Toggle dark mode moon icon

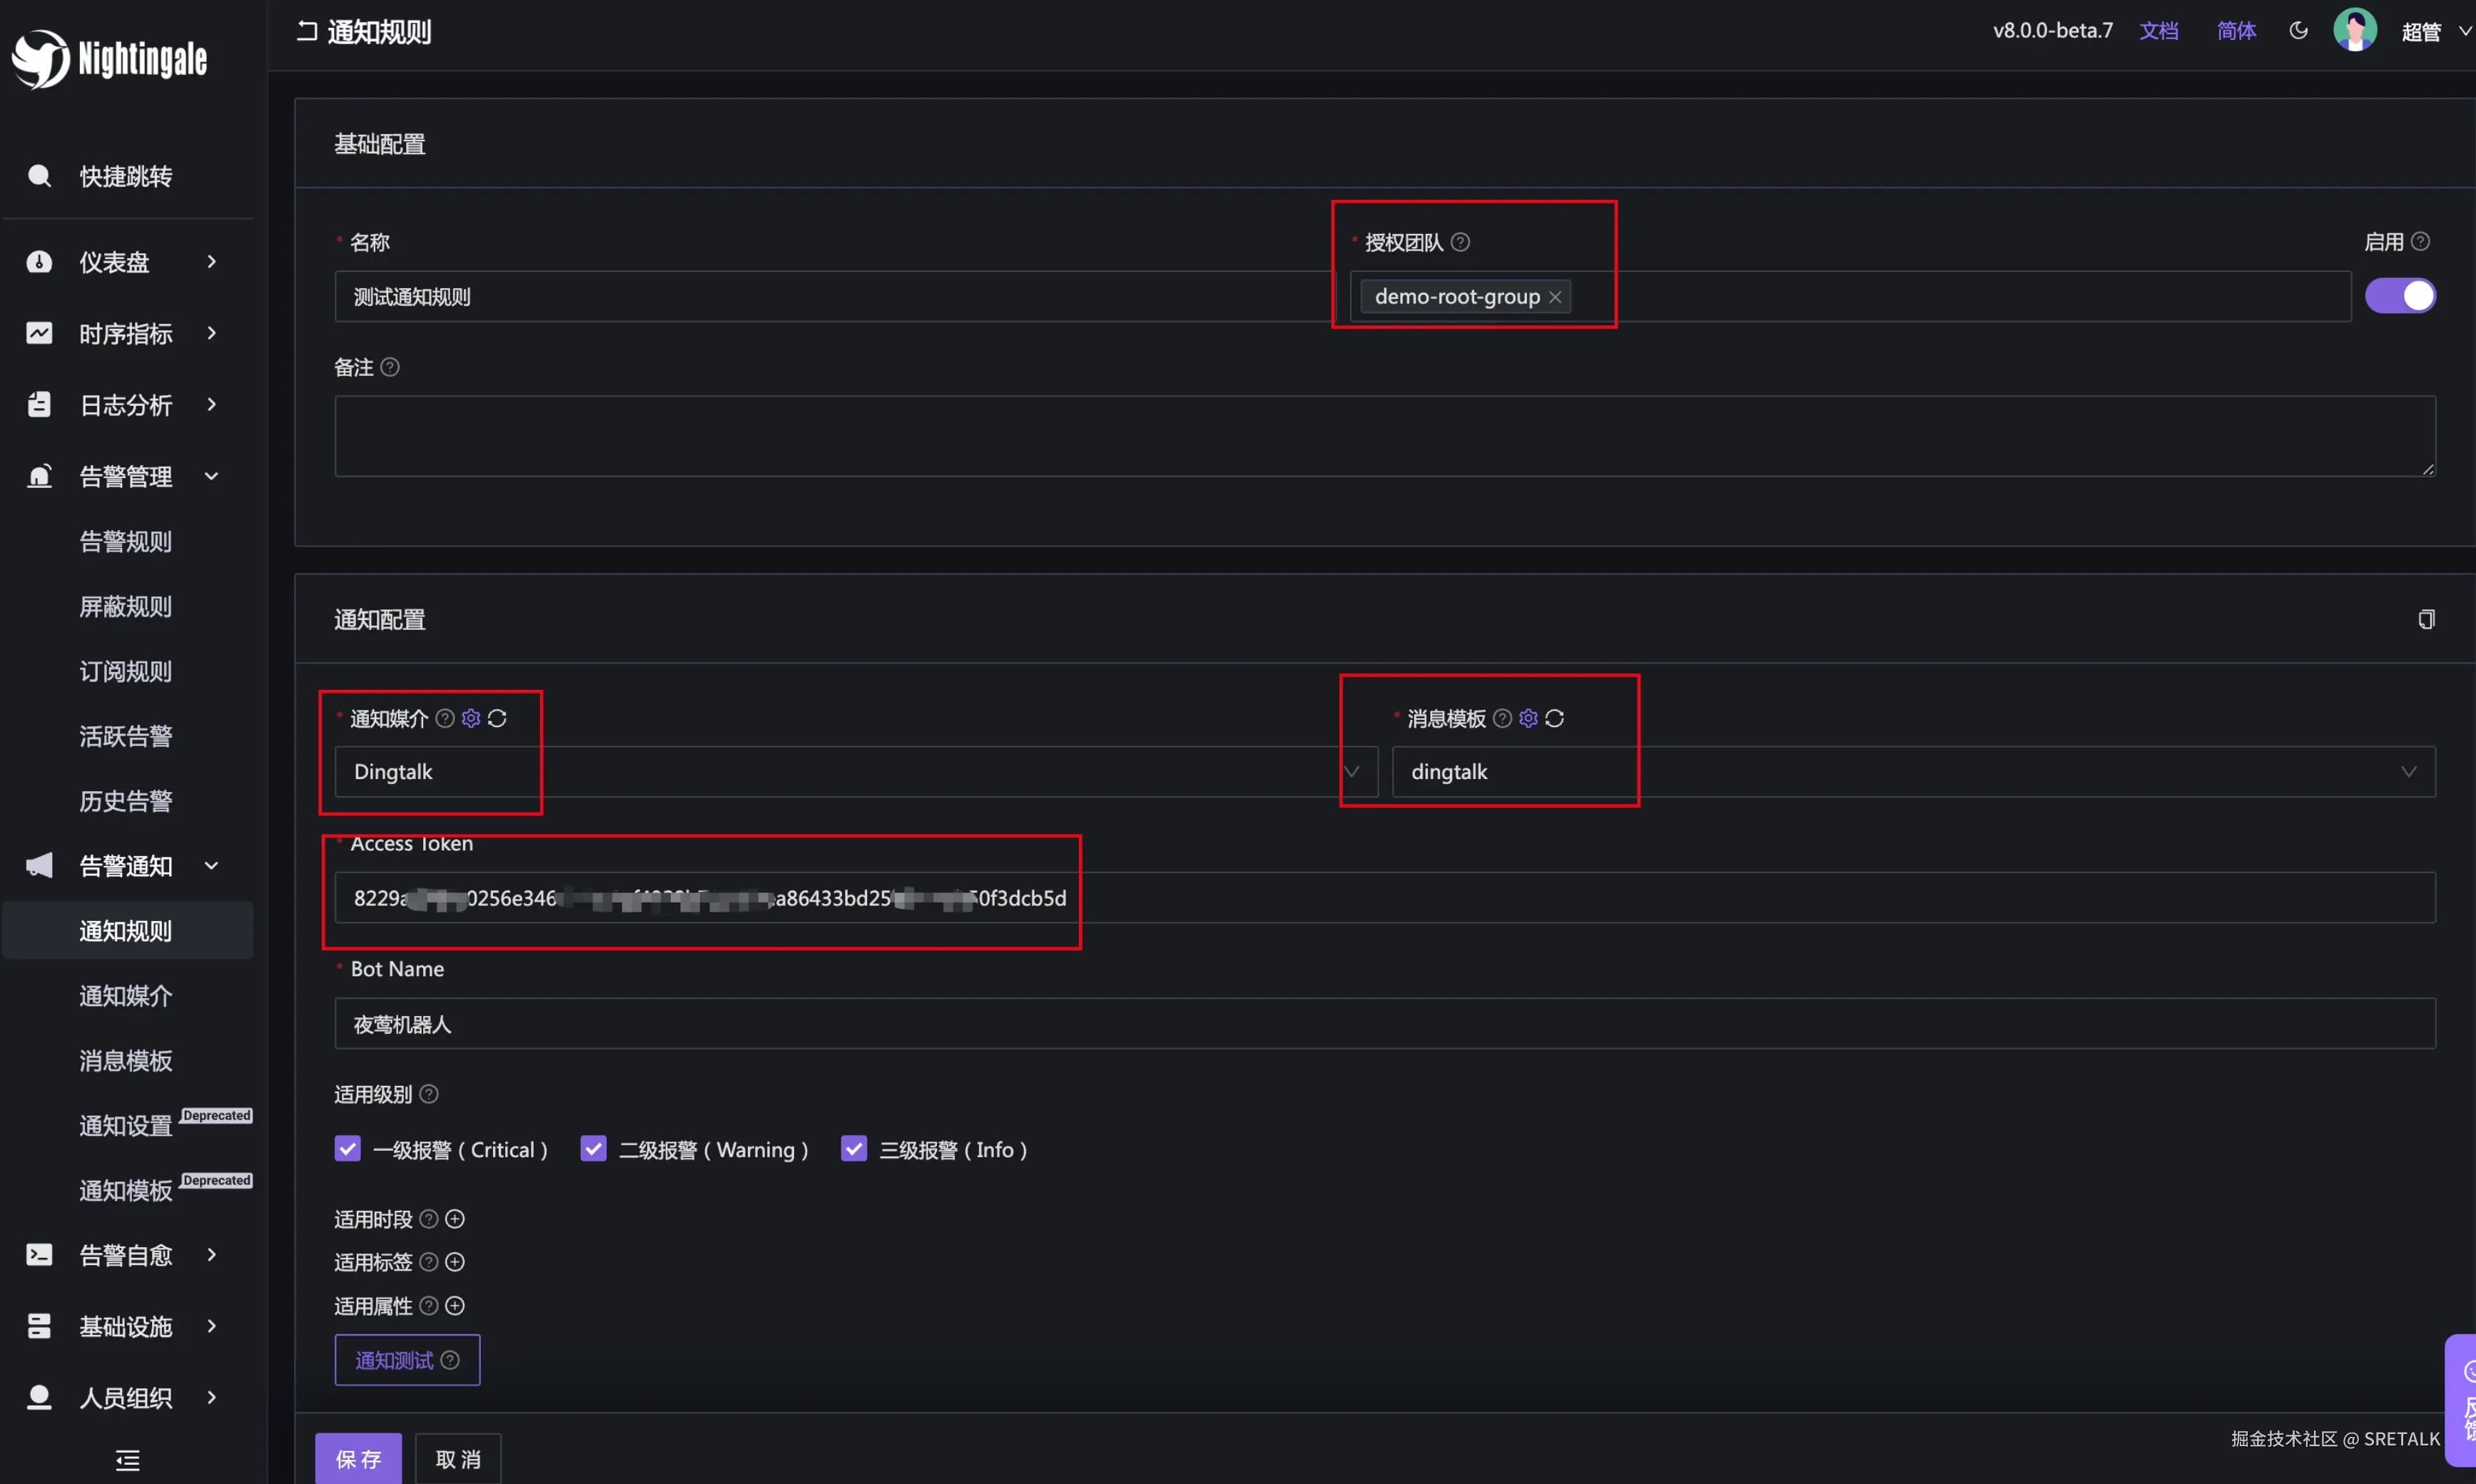tap(2298, 30)
